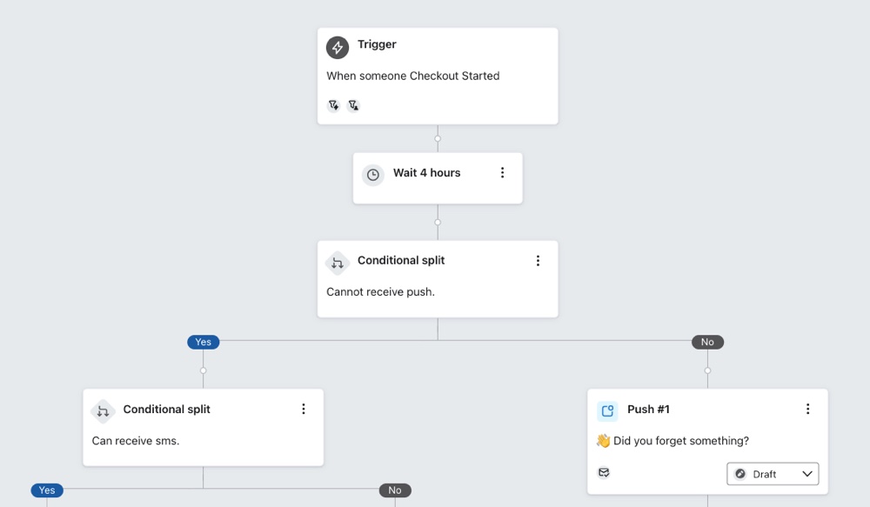The height and width of the screenshot is (507, 870).
Task: Open the options menu on the 'Can receive sms' split
Action: (x=303, y=408)
